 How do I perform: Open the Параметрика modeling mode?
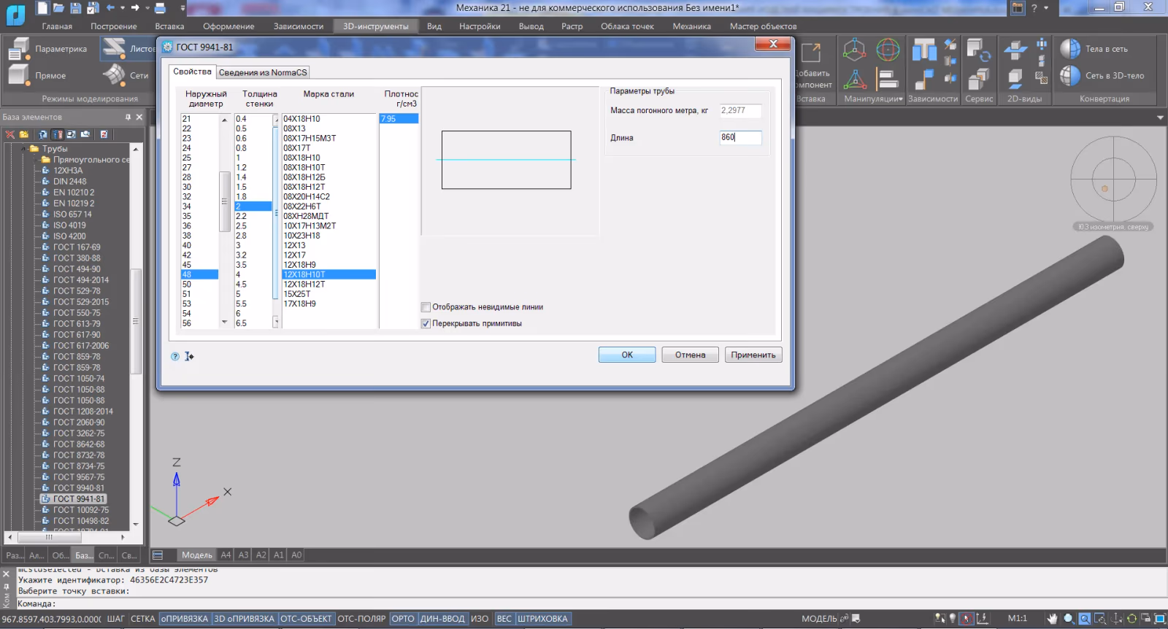[x=48, y=49]
